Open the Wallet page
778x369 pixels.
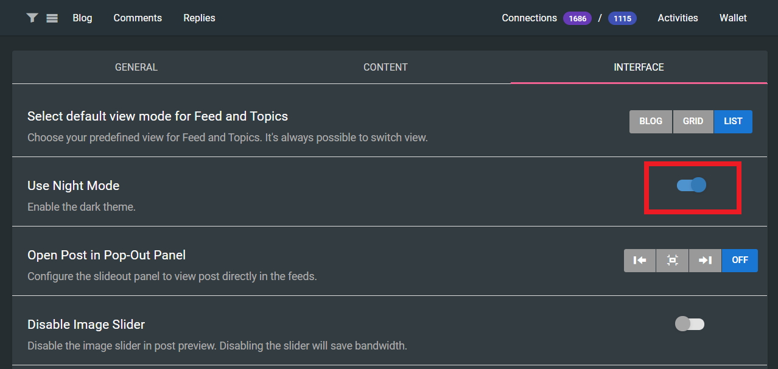coord(733,18)
